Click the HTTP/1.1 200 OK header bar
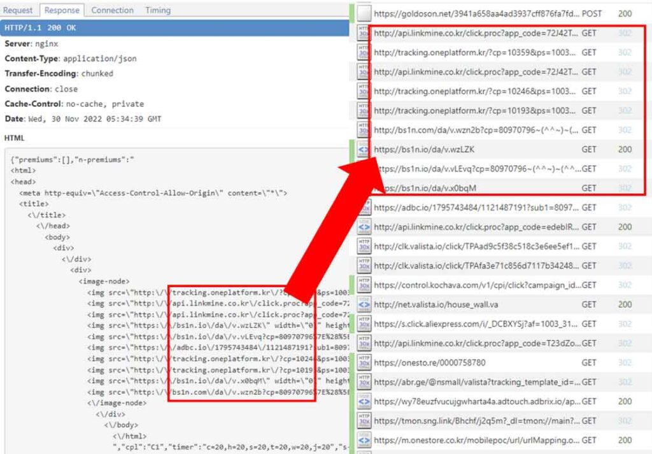 (96, 28)
